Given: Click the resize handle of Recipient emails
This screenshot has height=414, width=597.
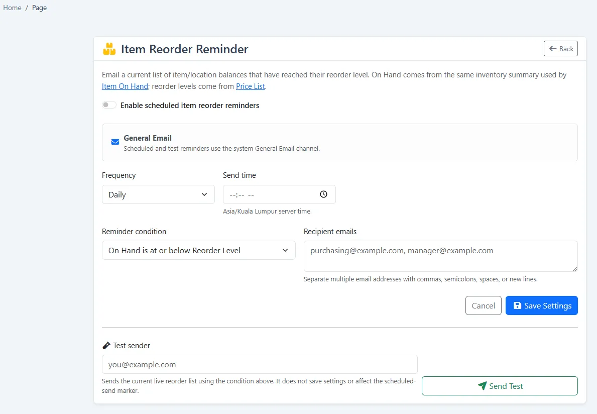Looking at the screenshot, I should [575, 269].
